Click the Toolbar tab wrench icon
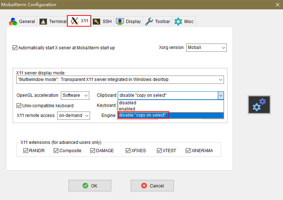This screenshot has height=200, width=283. click(x=149, y=22)
